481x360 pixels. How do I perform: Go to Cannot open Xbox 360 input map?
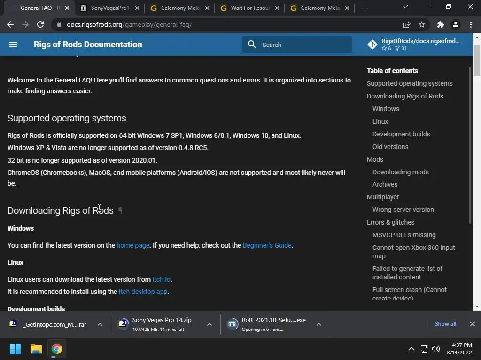pos(413,252)
